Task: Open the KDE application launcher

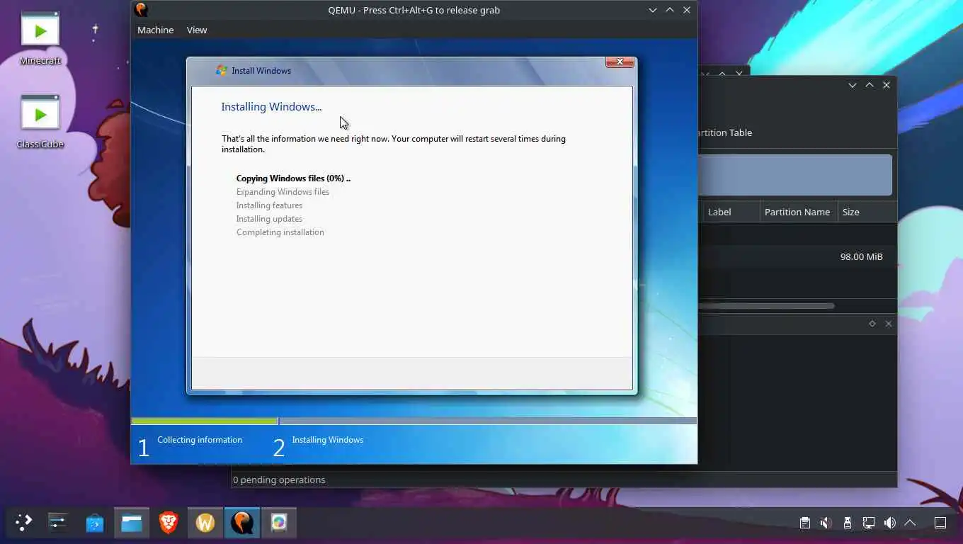Action: 23,523
